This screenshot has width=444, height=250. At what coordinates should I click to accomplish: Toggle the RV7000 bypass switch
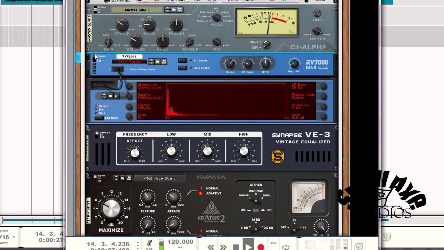[94, 58]
